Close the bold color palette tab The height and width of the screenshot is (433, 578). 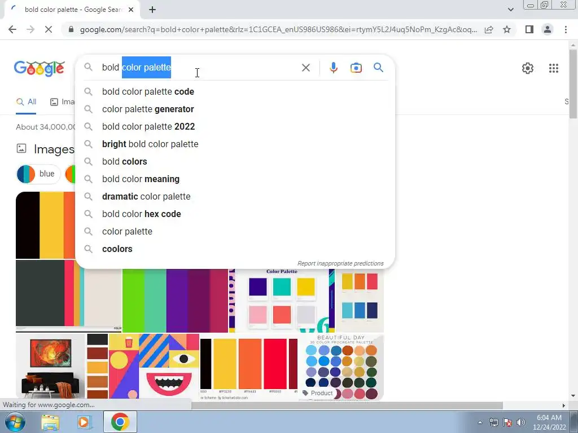click(131, 10)
